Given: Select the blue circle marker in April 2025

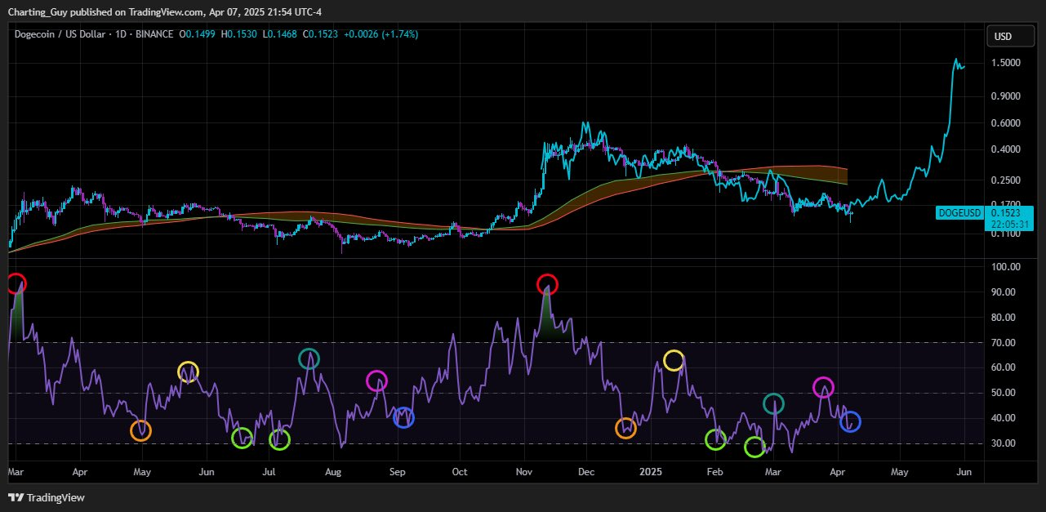Looking at the screenshot, I should pos(849,422).
